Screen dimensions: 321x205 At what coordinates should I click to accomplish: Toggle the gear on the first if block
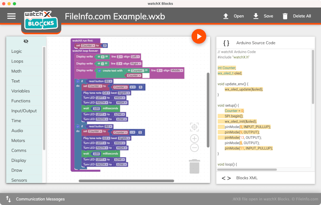coord(78,81)
